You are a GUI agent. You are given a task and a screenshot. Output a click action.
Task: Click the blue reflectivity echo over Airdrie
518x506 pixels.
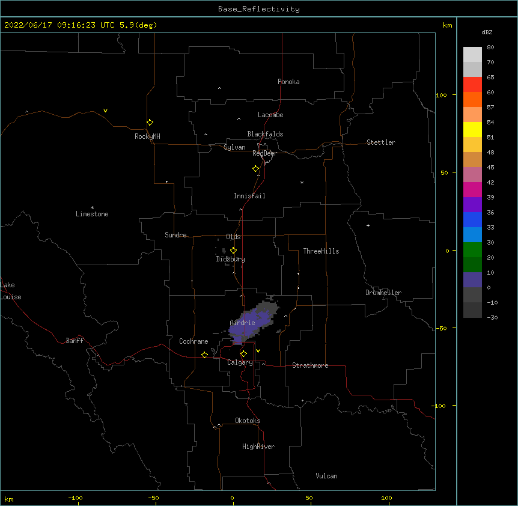tap(249, 324)
